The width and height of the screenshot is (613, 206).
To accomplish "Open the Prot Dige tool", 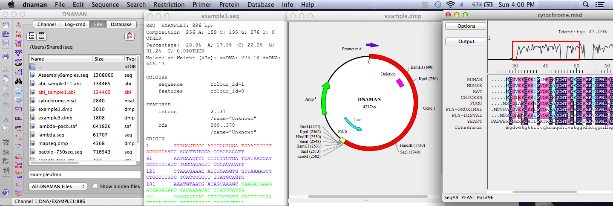I will click(18, 194).
